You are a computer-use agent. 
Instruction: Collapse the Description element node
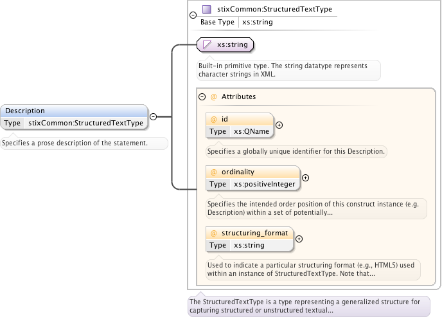153,116
